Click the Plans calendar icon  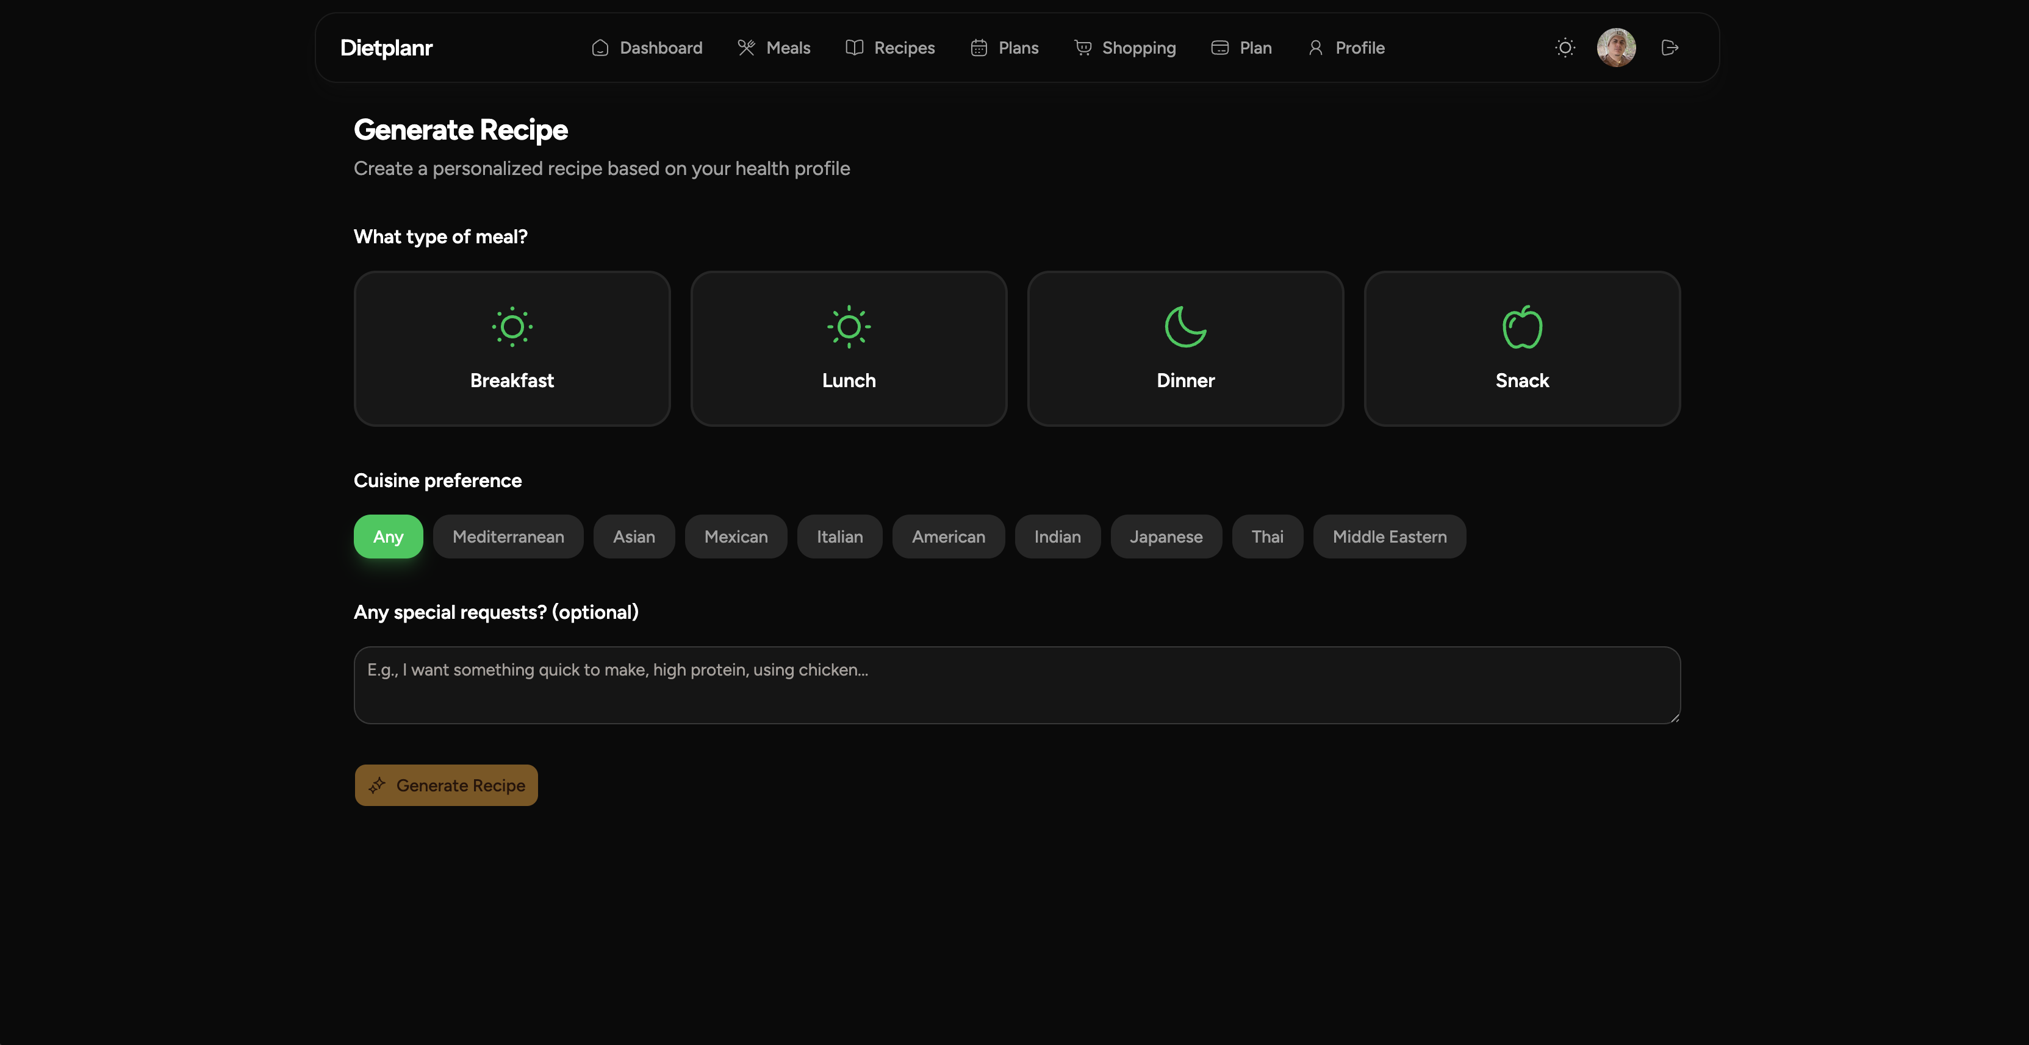[979, 47]
